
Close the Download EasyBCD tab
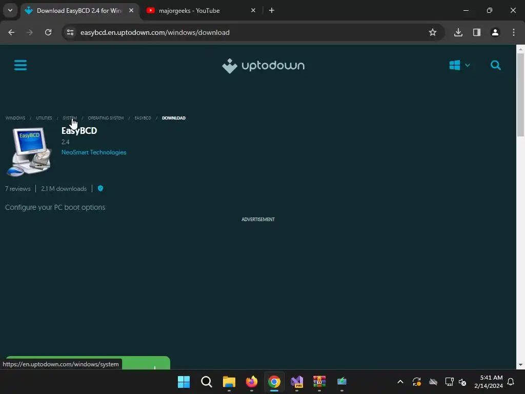pos(131,10)
